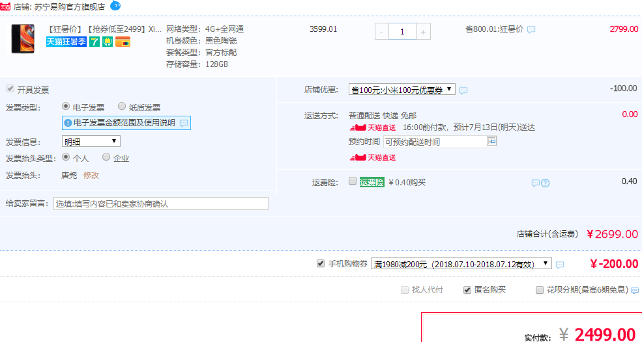Focus the 可预约配送时间 input field
Image resolution: width=642 pixels, height=342 pixels.
[435, 142]
